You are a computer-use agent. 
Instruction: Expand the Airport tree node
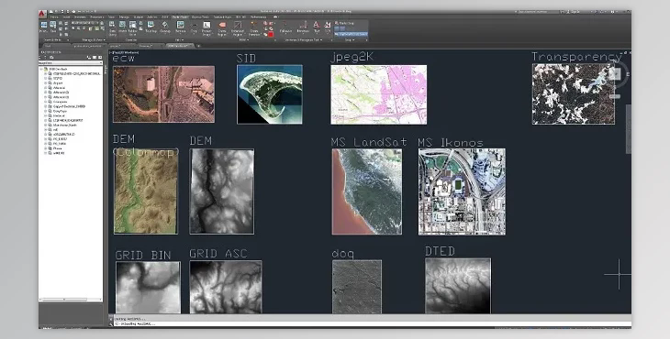click(x=46, y=83)
